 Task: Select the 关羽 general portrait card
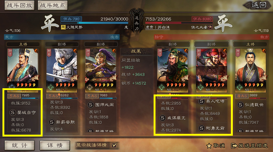(x=173, y=71)
